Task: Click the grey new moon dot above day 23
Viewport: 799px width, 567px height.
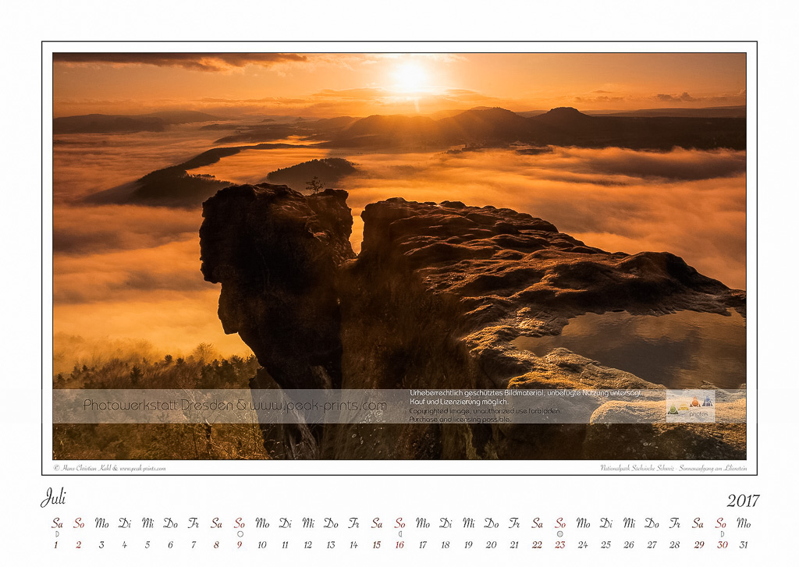Action: tap(560, 534)
